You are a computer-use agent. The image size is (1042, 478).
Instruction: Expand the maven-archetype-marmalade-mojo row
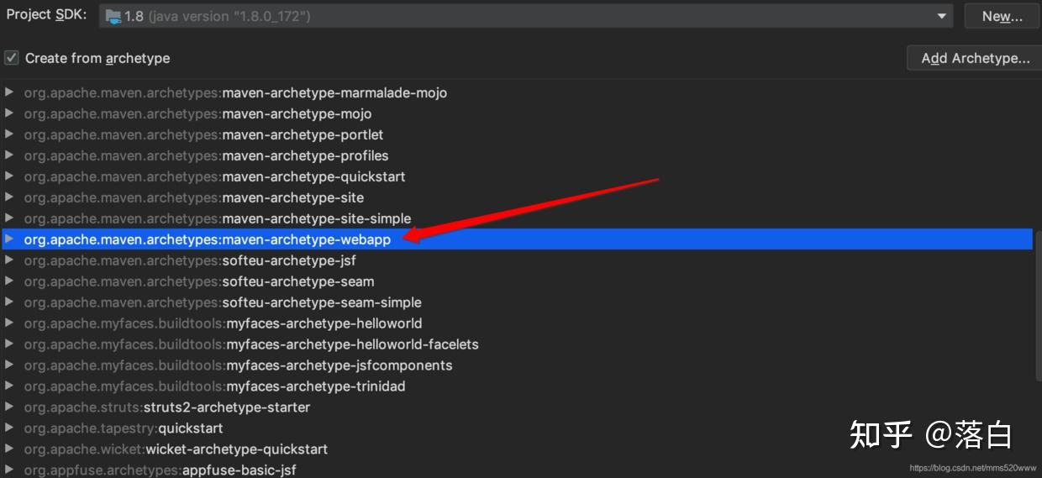pos(9,92)
